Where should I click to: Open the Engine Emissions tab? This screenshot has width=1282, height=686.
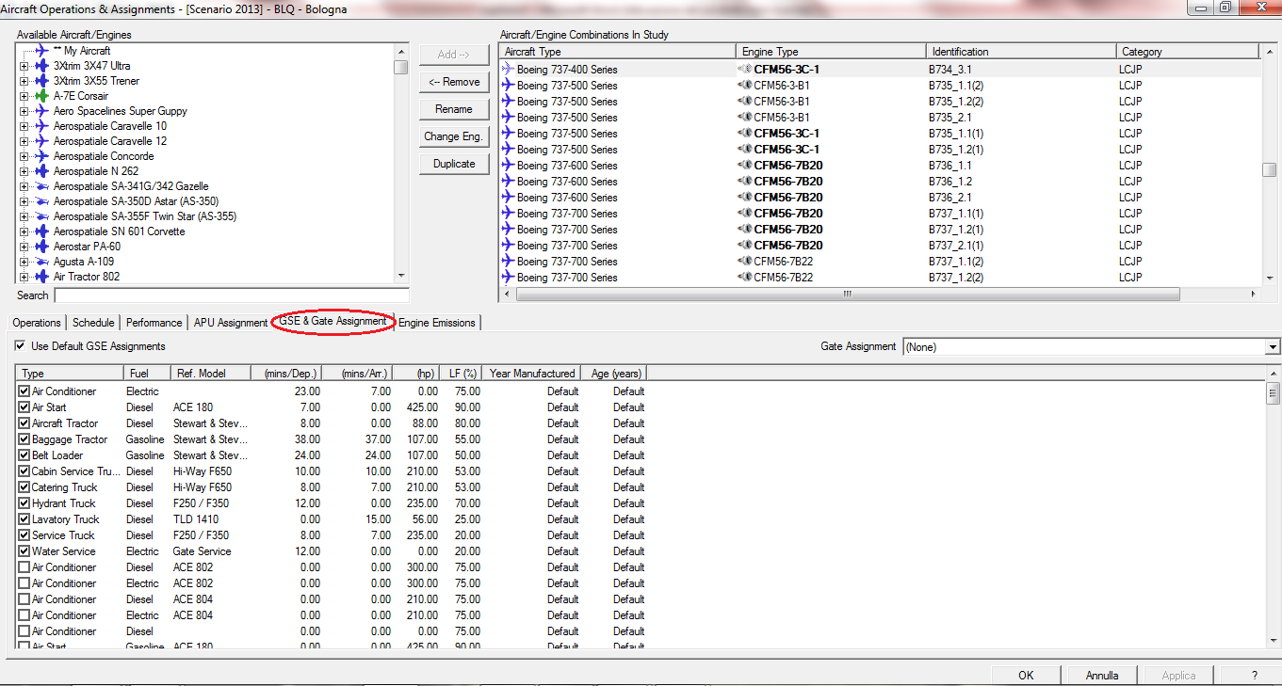pos(437,323)
